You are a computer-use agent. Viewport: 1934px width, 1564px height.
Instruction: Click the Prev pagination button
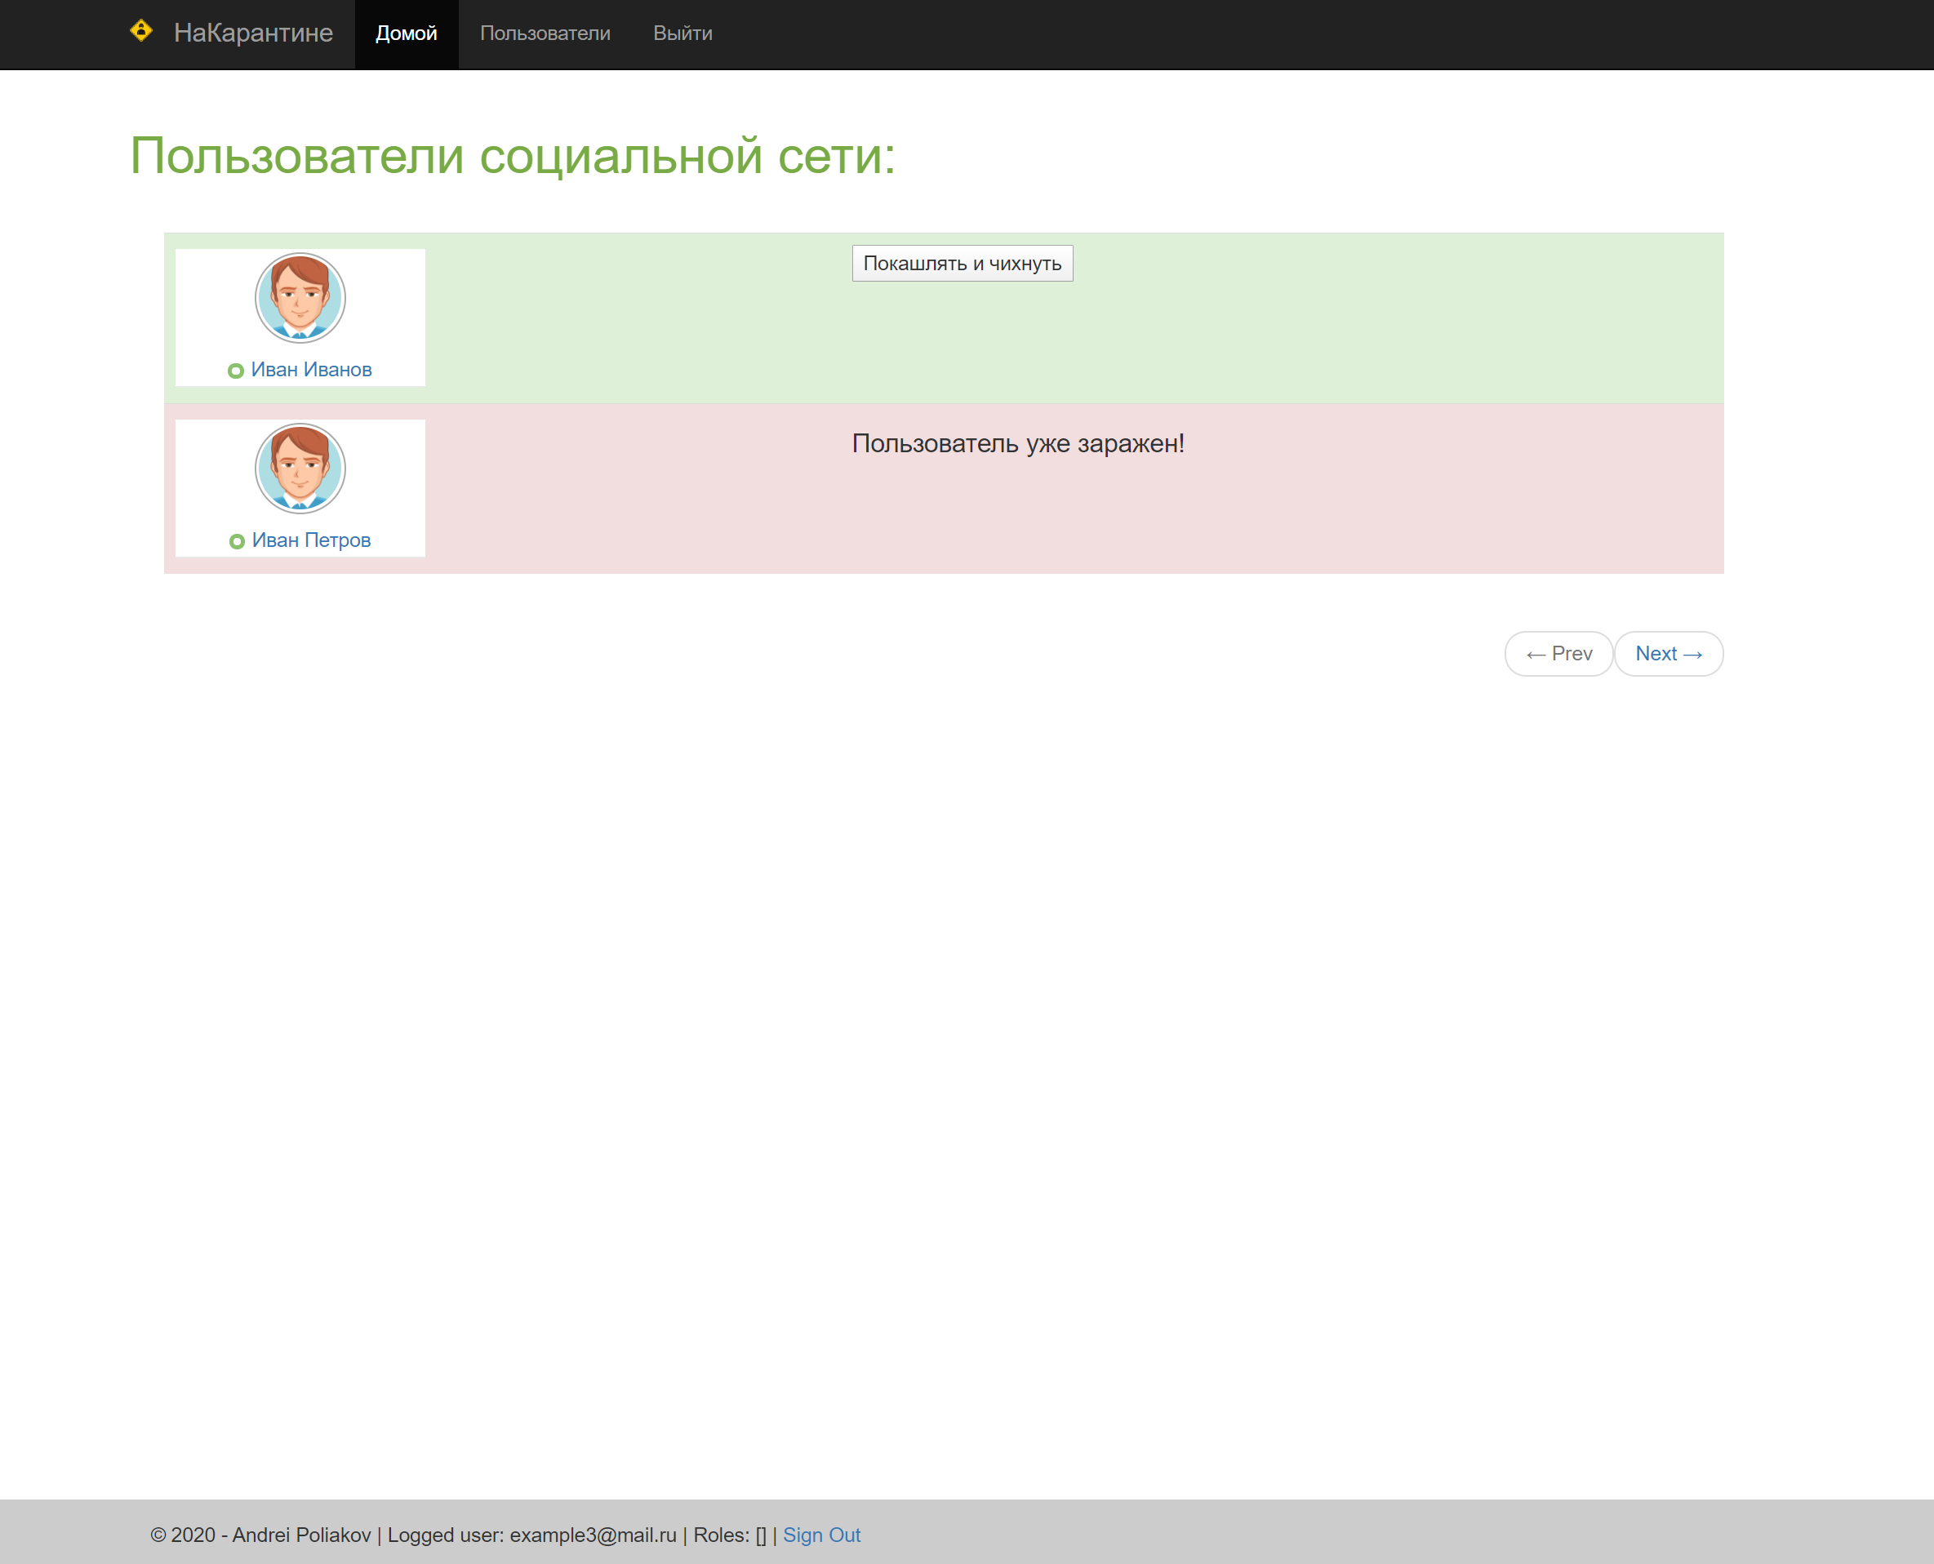[1558, 654]
